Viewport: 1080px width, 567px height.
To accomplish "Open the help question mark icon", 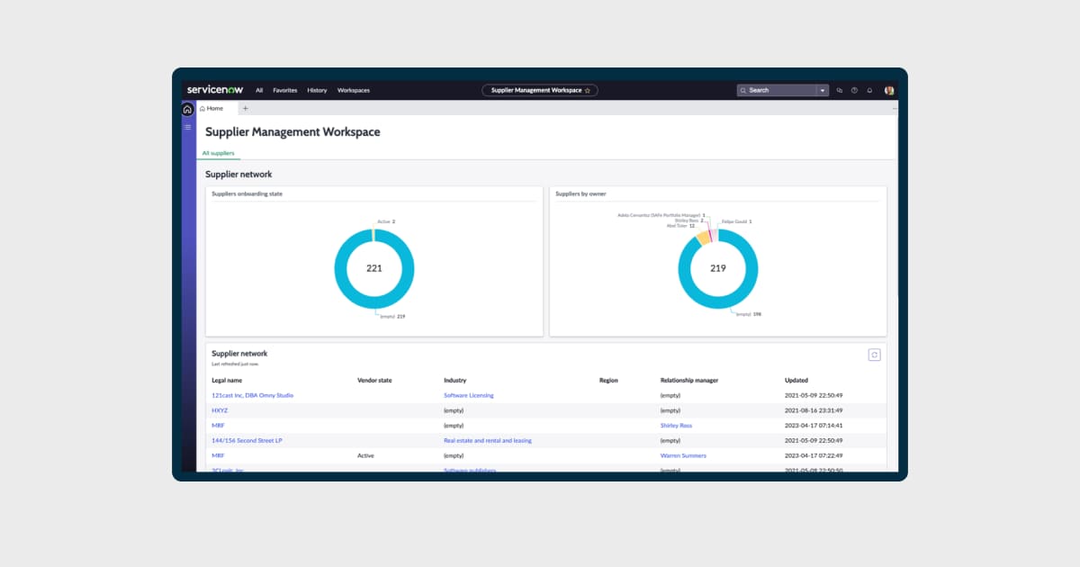I will (x=854, y=90).
